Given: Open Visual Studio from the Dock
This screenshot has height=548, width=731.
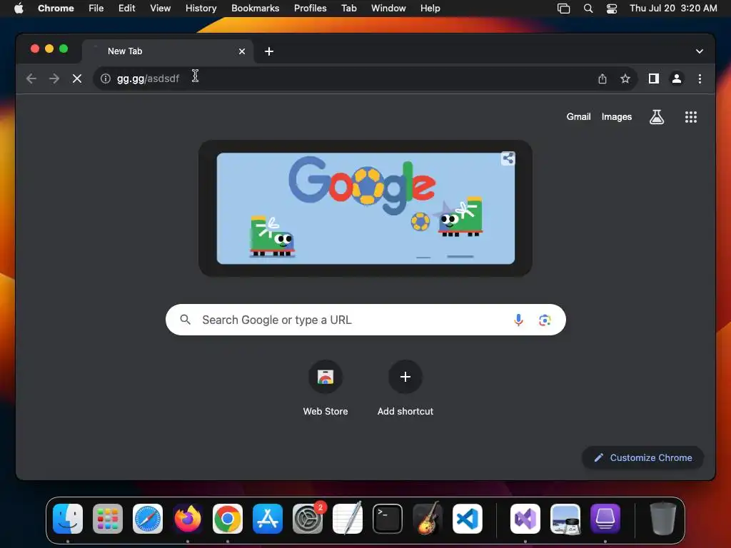Looking at the screenshot, I should point(525,519).
